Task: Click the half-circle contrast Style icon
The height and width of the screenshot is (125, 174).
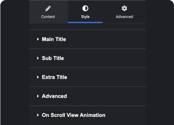Action: click(x=85, y=8)
